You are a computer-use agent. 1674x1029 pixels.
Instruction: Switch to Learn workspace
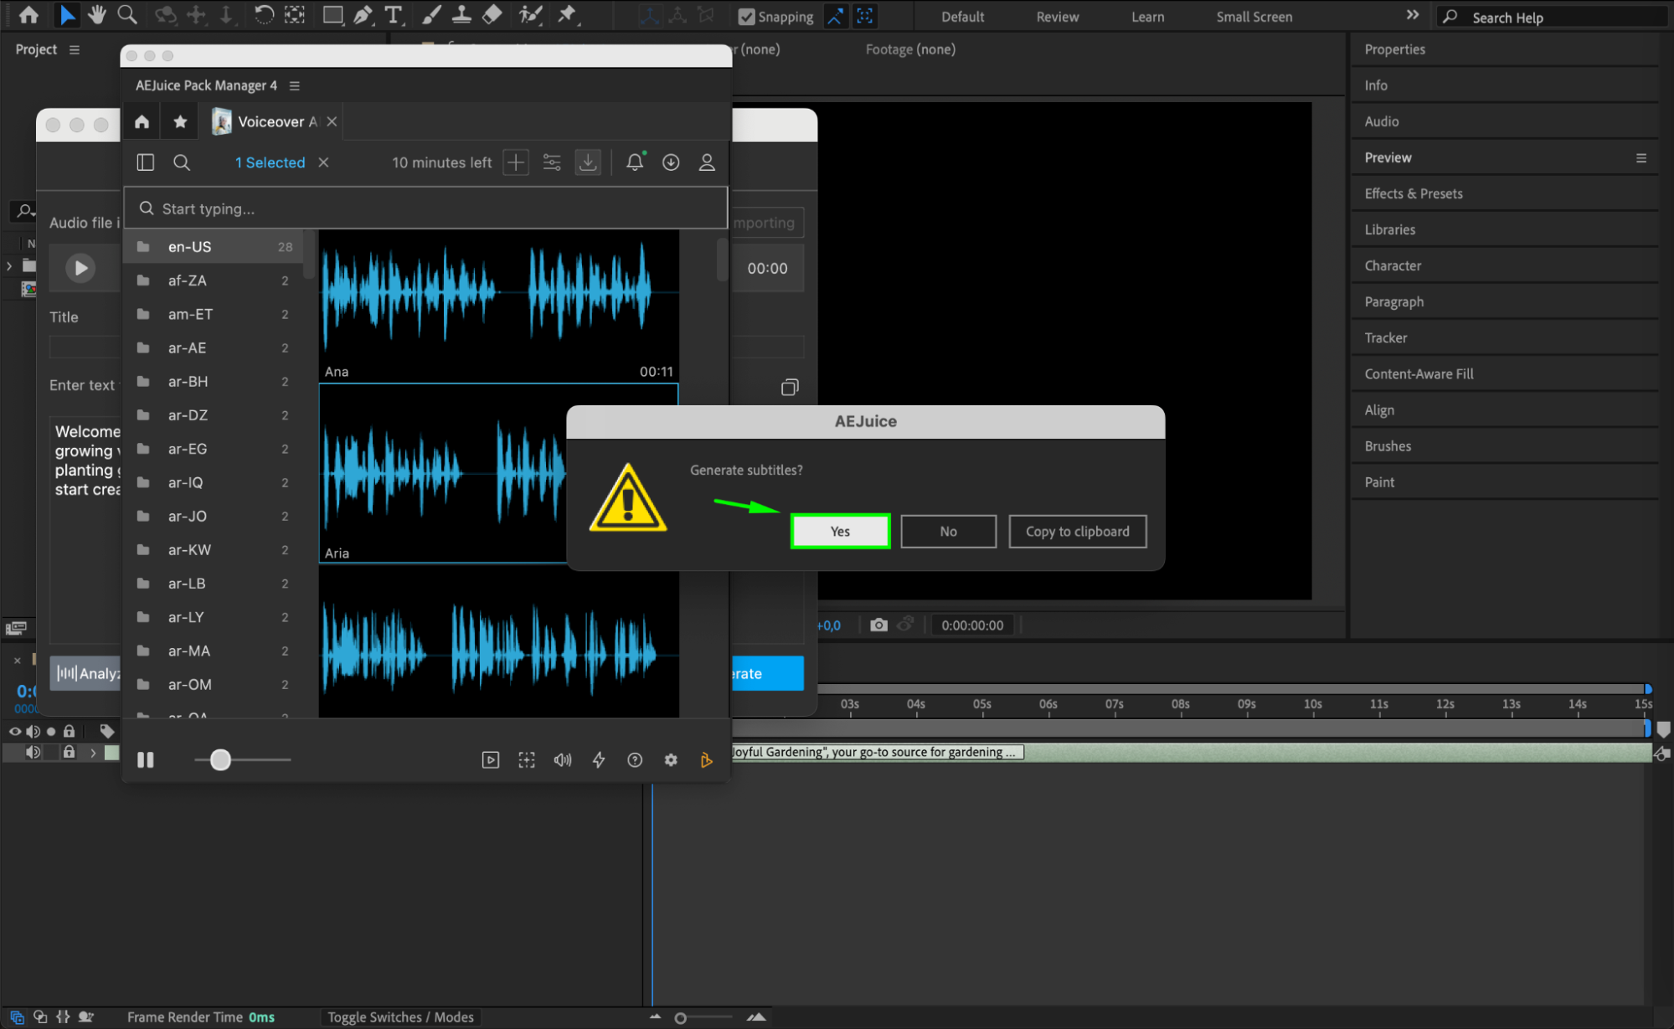1147,17
